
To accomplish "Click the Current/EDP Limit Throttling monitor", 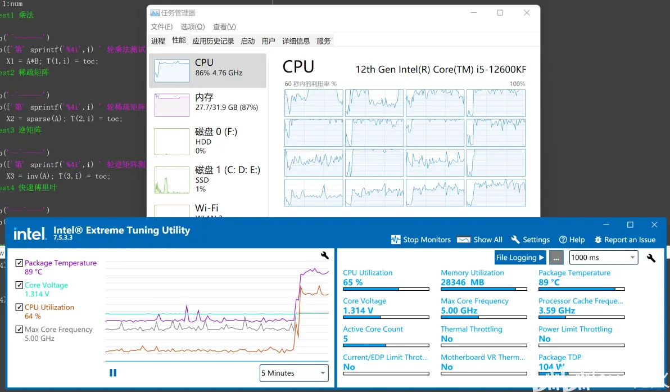I will pyautogui.click(x=386, y=364).
